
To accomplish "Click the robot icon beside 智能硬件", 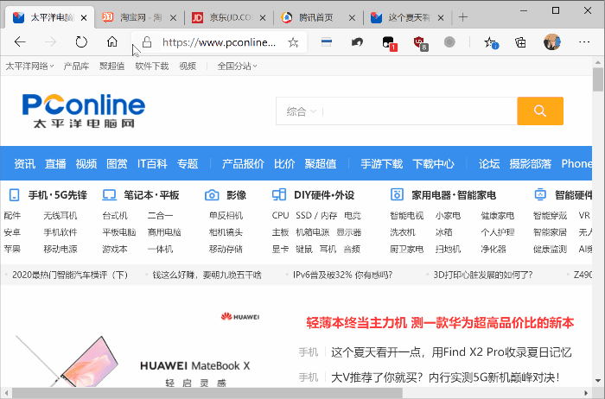I will [x=540, y=194].
